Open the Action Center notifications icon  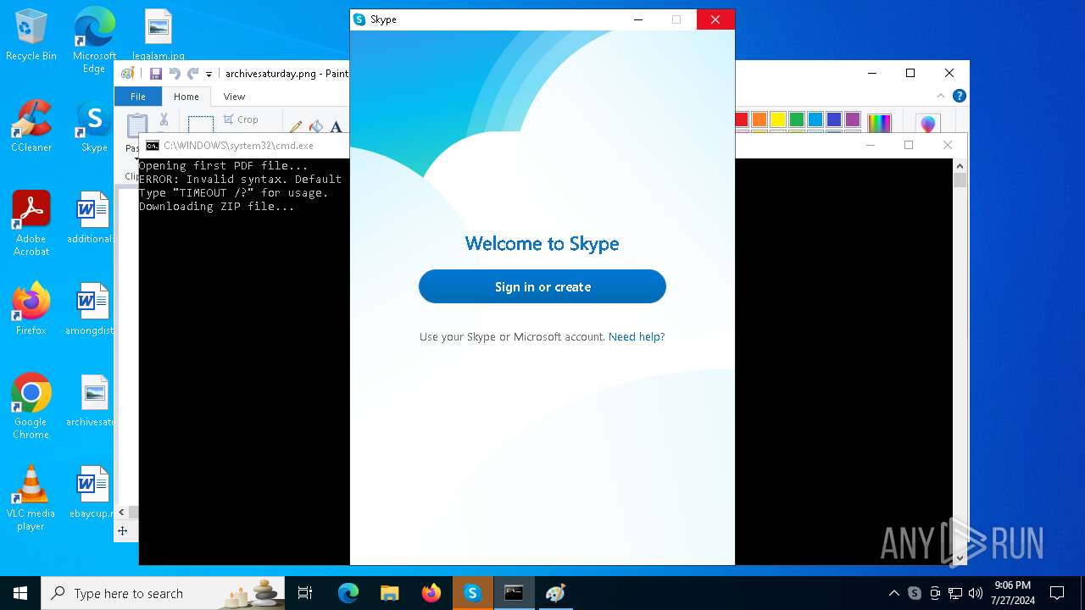[1057, 593]
